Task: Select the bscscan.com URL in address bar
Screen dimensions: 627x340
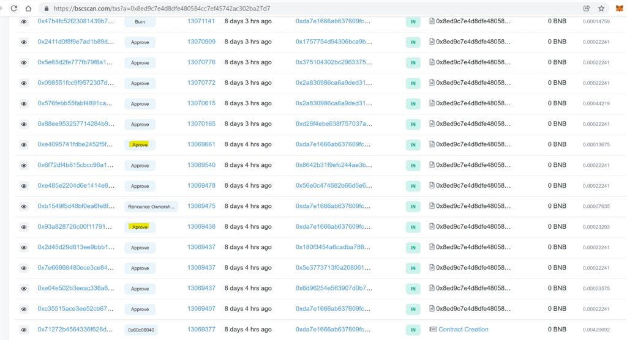Action: point(162,9)
